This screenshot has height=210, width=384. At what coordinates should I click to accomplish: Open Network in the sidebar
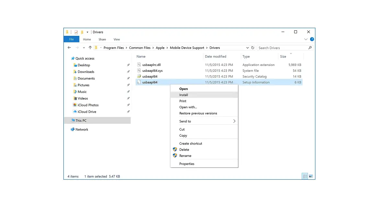[x=82, y=129]
